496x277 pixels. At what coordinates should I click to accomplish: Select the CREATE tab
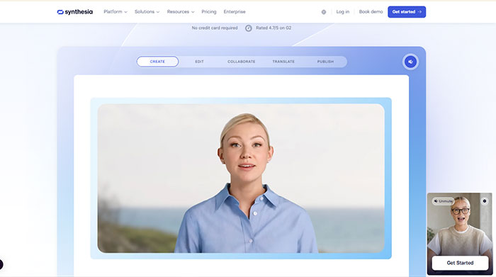pyautogui.click(x=157, y=62)
